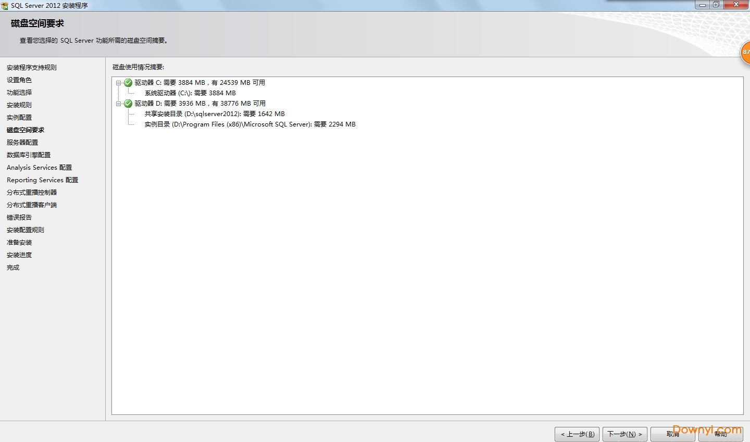
Task: Collapse the drive C tree node
Action: tap(118, 83)
